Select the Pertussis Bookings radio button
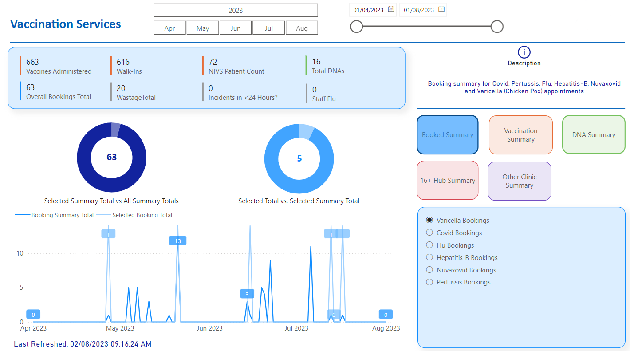The height and width of the screenshot is (351, 630). coord(429,282)
